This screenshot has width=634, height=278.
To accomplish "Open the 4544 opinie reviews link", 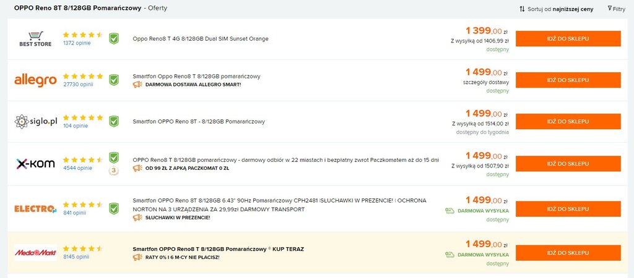I will coord(77,168).
